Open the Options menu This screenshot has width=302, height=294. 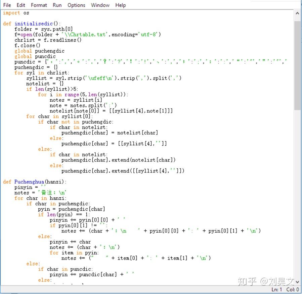[76, 5]
